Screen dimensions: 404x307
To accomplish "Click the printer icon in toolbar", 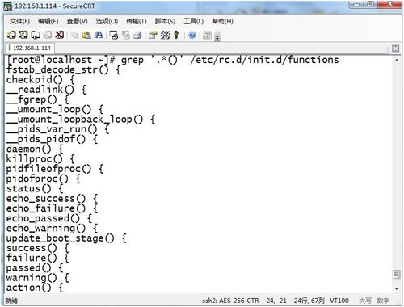I will click(x=137, y=35).
